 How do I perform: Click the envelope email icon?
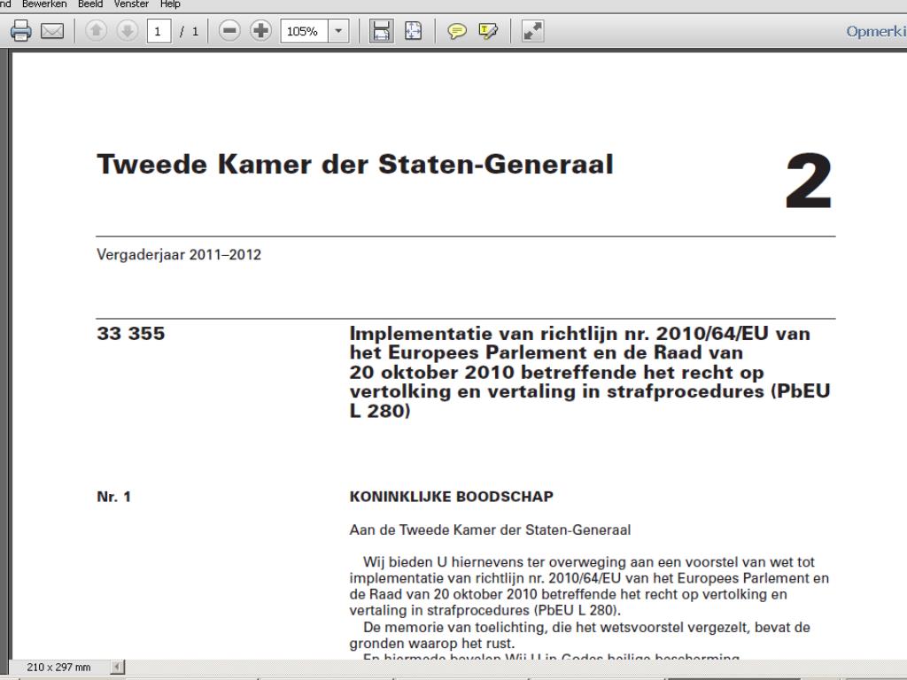[52, 31]
